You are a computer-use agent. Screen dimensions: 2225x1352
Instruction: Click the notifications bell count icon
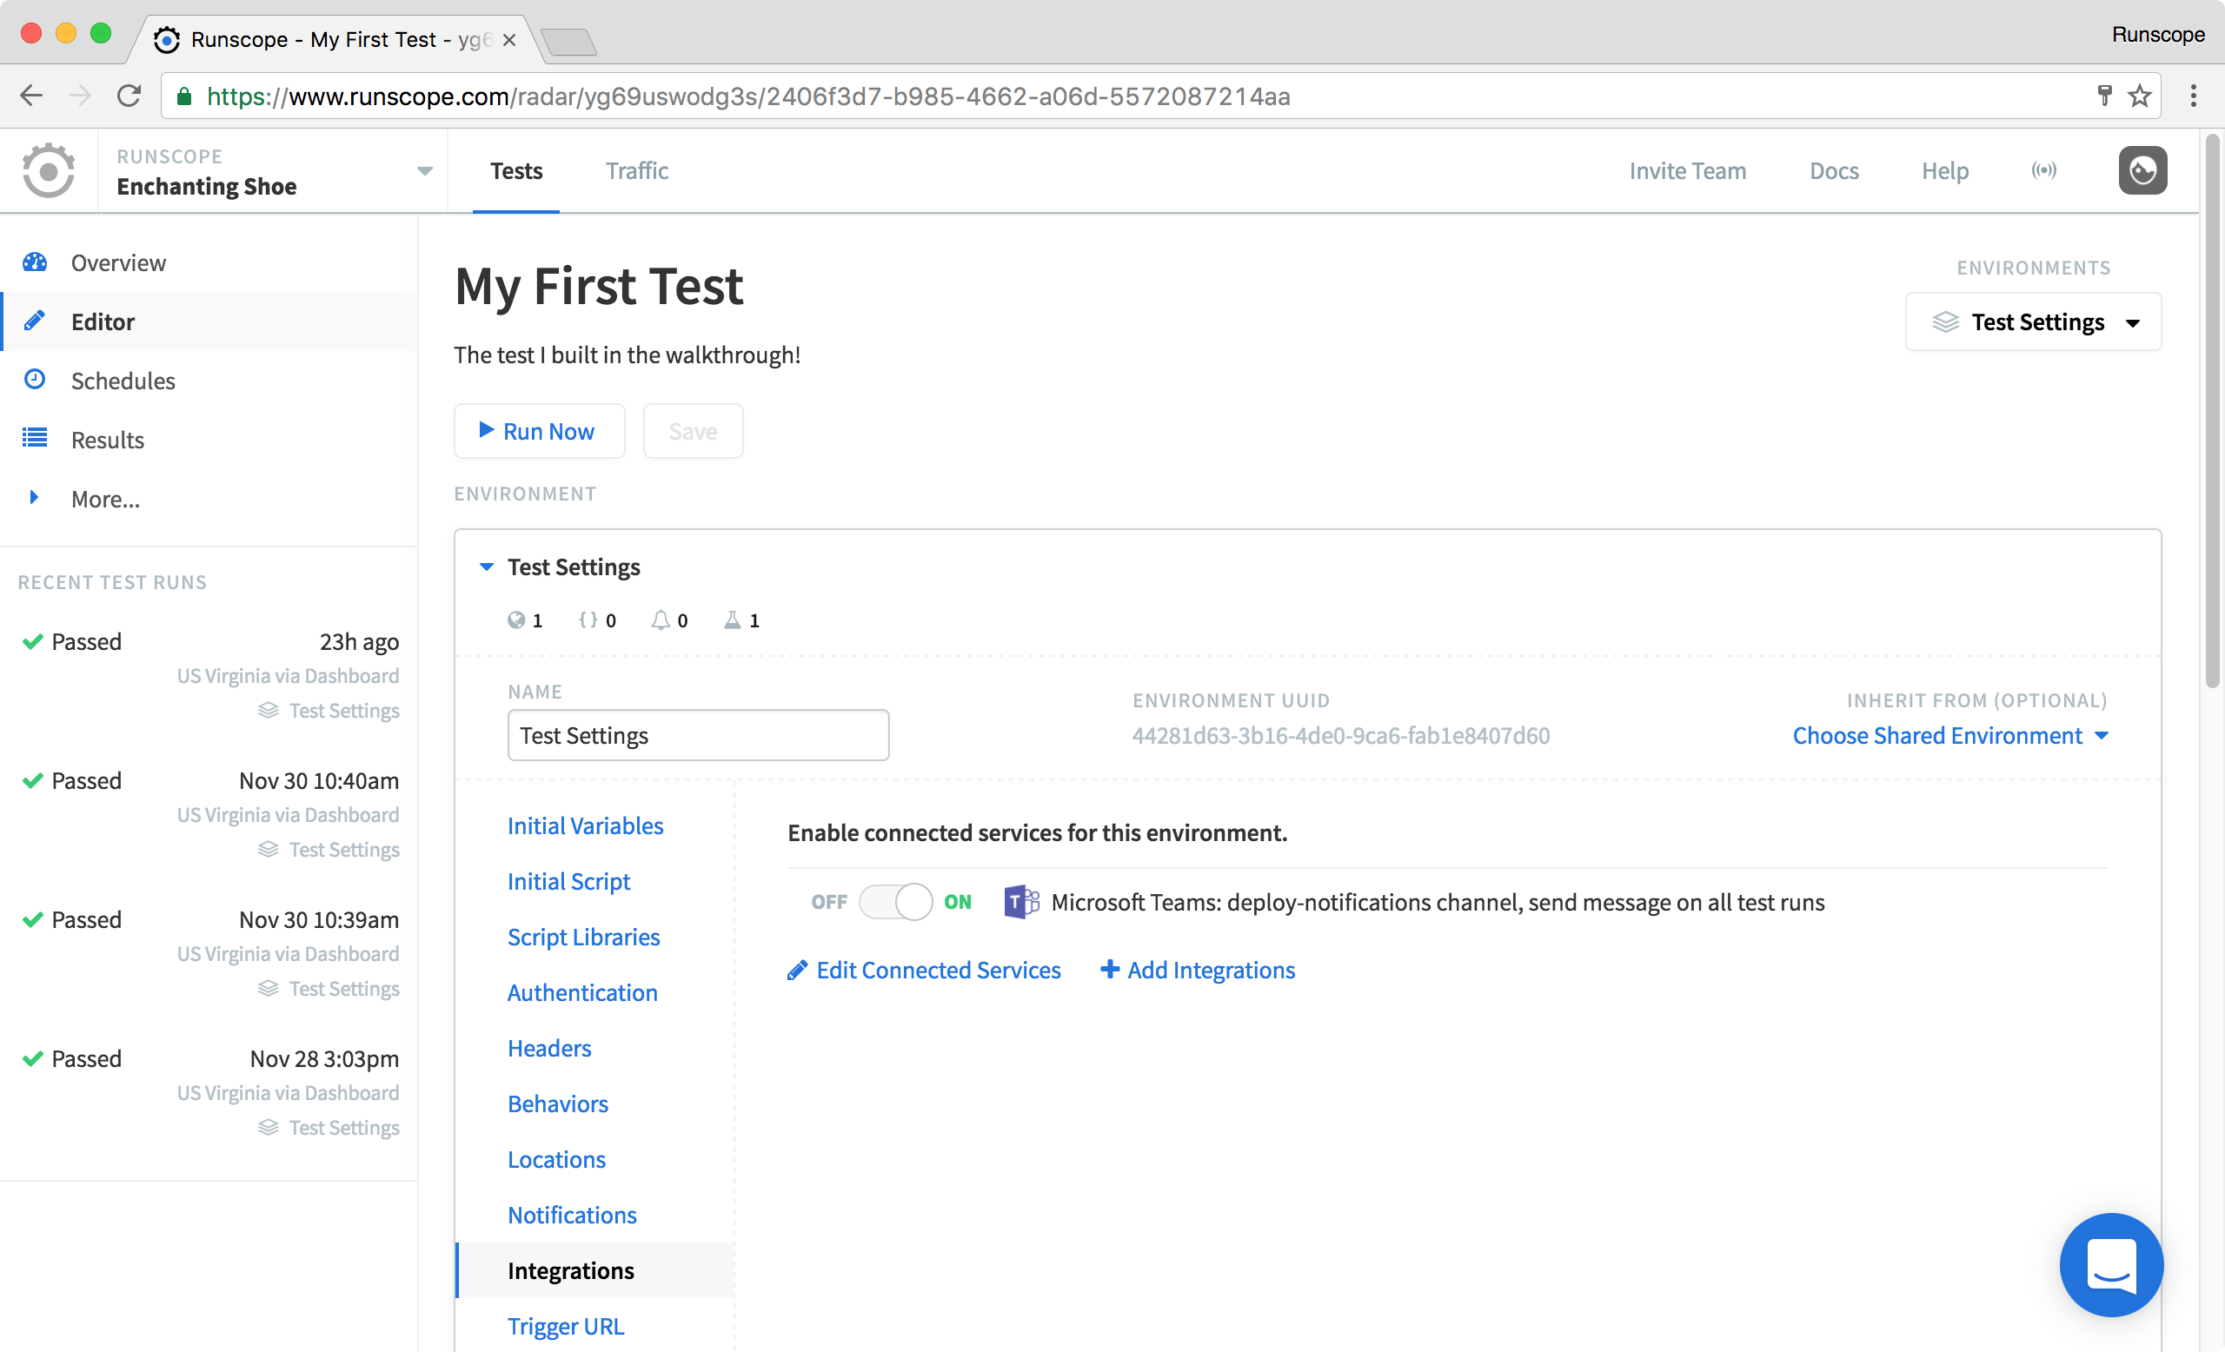pyautogui.click(x=669, y=620)
